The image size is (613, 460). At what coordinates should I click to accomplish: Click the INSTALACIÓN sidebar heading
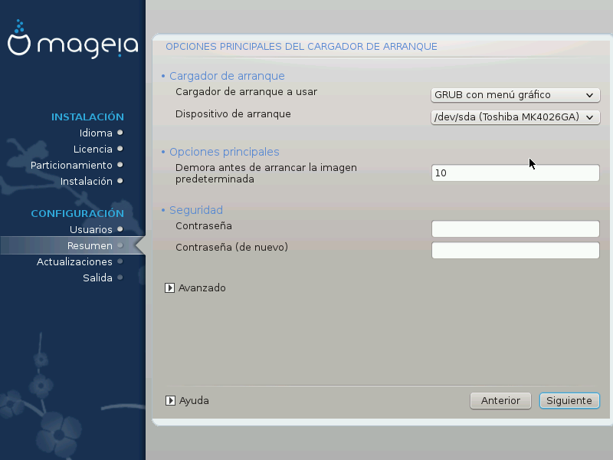pyautogui.click(x=87, y=117)
